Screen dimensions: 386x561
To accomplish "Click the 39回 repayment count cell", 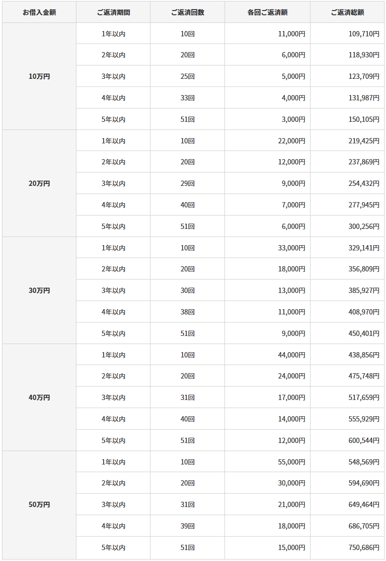I will [x=187, y=526].
